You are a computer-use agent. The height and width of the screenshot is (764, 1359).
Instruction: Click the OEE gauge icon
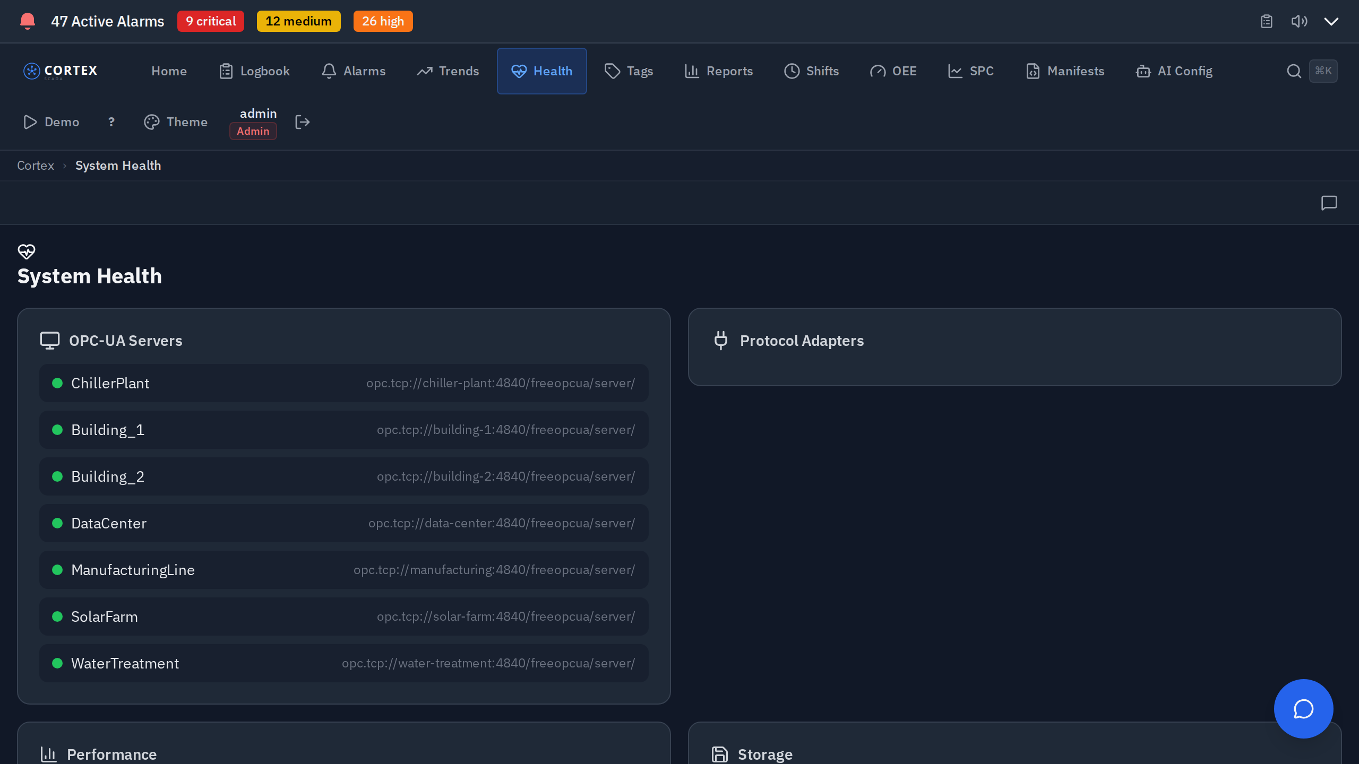(877, 71)
